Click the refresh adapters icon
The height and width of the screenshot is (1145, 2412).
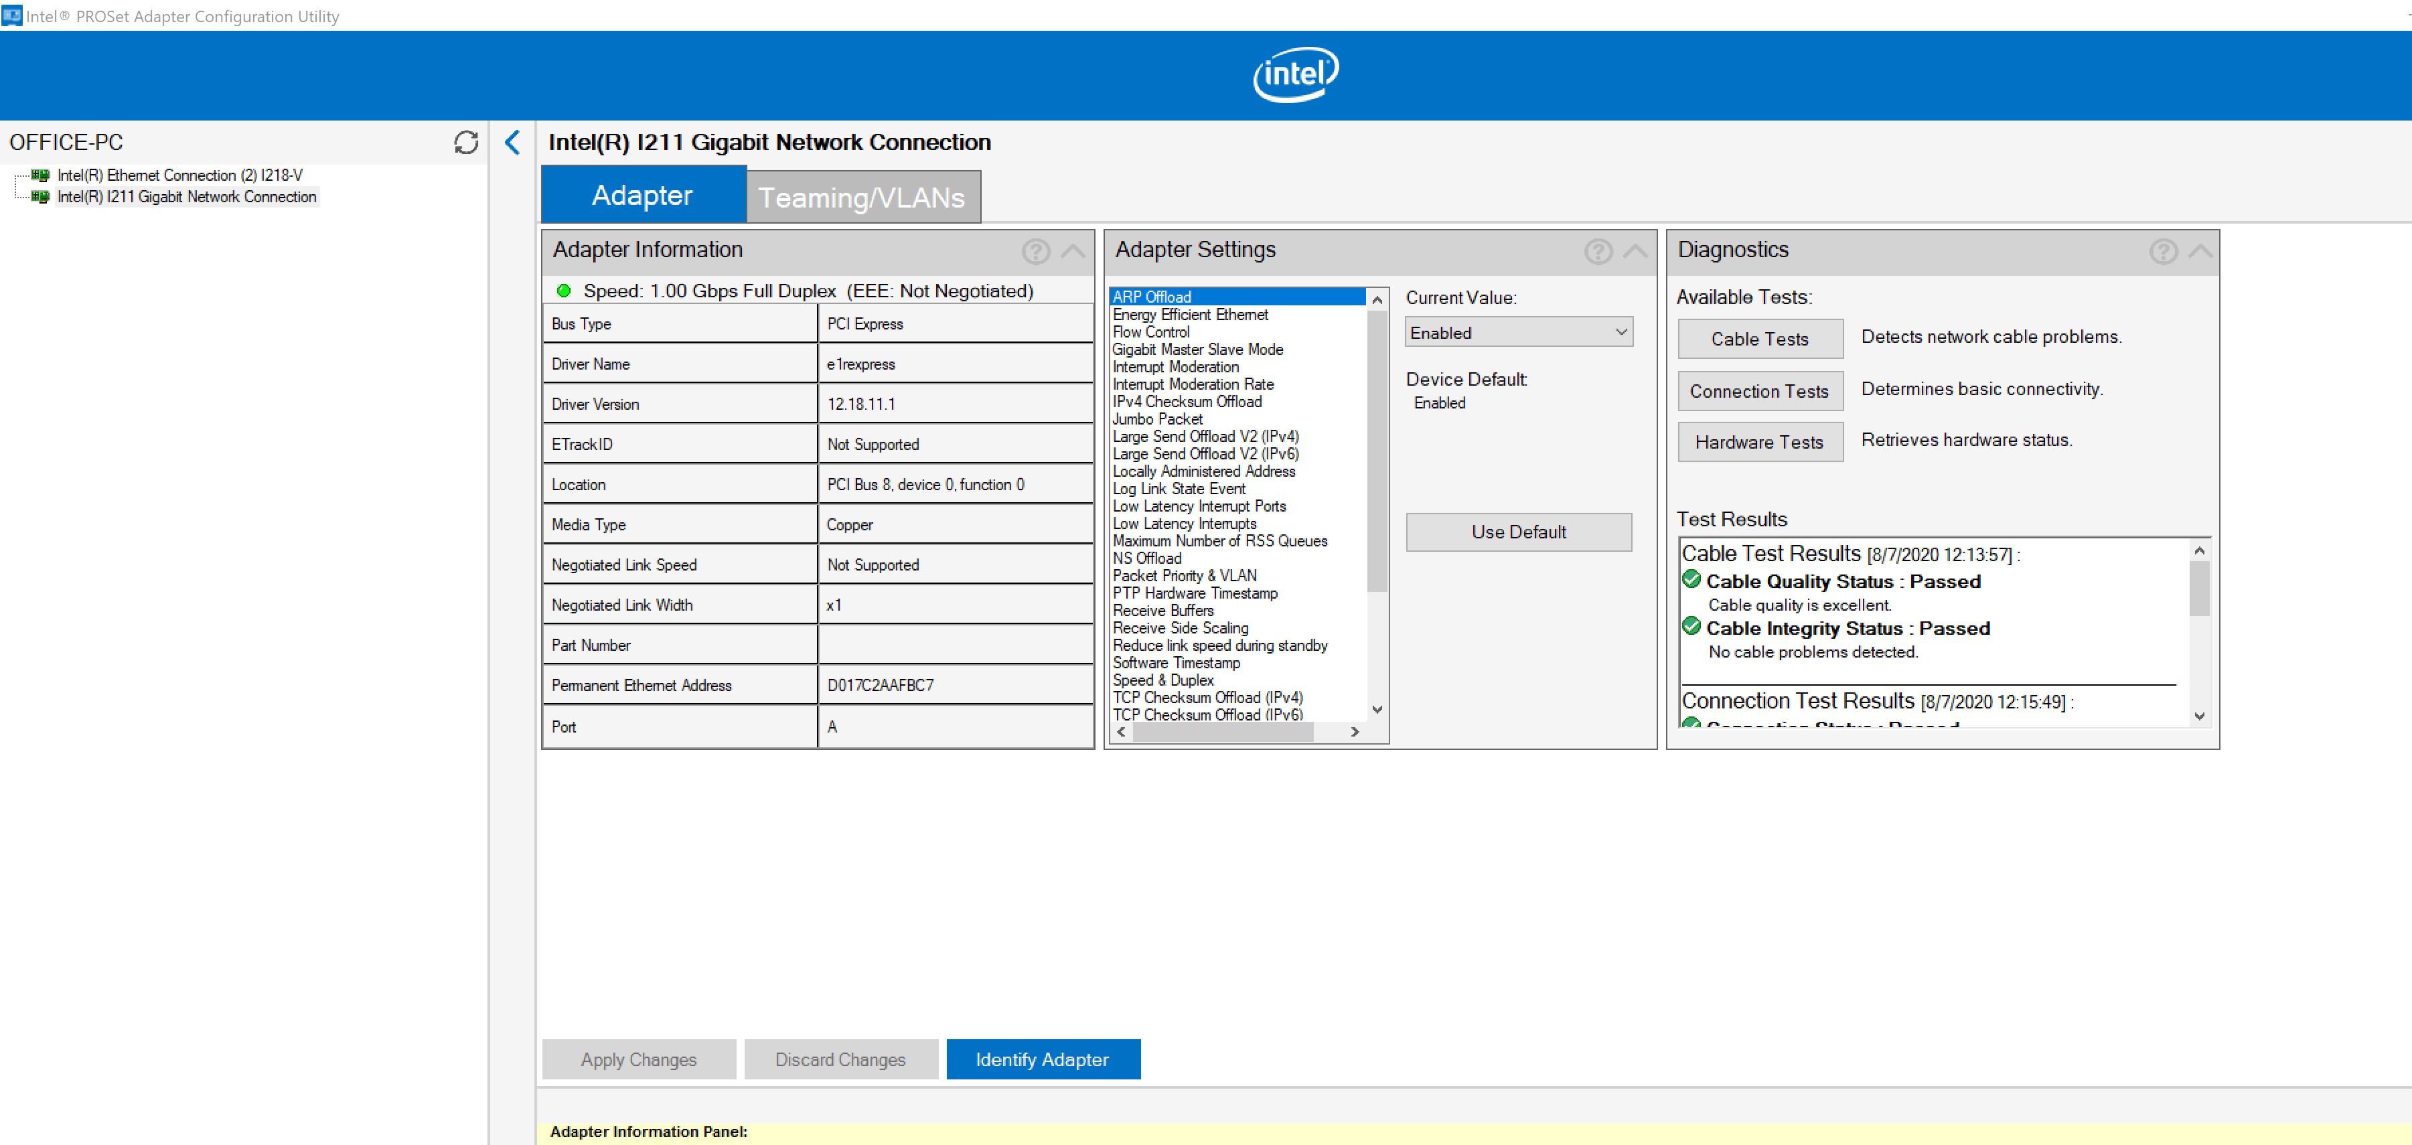(465, 143)
